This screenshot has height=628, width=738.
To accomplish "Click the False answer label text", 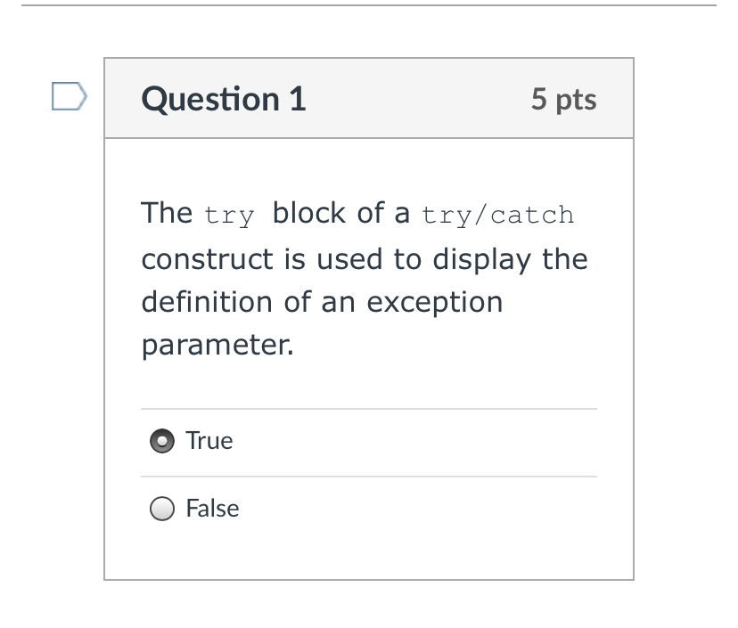I will coord(212,509).
